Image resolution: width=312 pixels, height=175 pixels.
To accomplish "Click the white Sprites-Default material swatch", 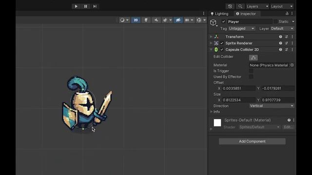I will click(x=217, y=122).
